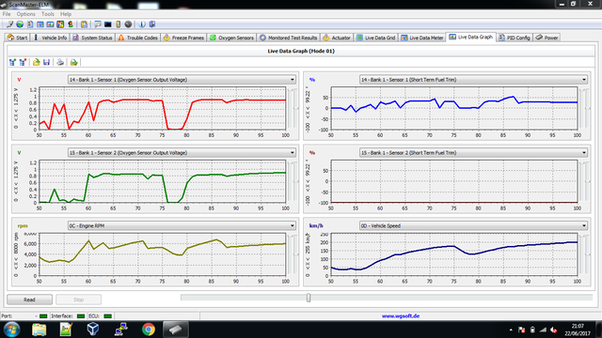
Task: Switch to the Oxygen Sensors tab
Action: tap(231, 38)
